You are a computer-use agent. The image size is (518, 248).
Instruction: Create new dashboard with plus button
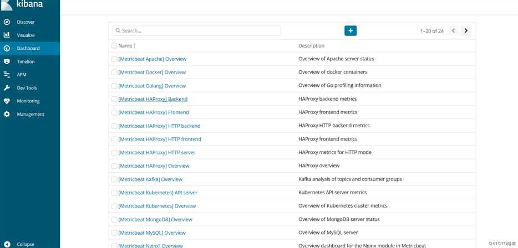pos(351,30)
